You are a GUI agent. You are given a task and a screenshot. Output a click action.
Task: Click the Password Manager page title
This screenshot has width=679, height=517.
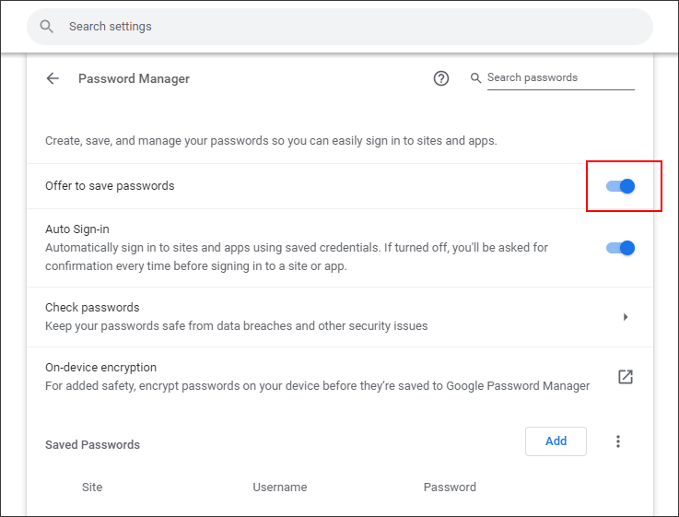click(134, 79)
